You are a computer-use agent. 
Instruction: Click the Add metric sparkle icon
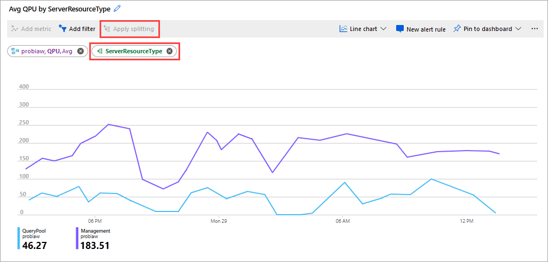click(x=15, y=29)
